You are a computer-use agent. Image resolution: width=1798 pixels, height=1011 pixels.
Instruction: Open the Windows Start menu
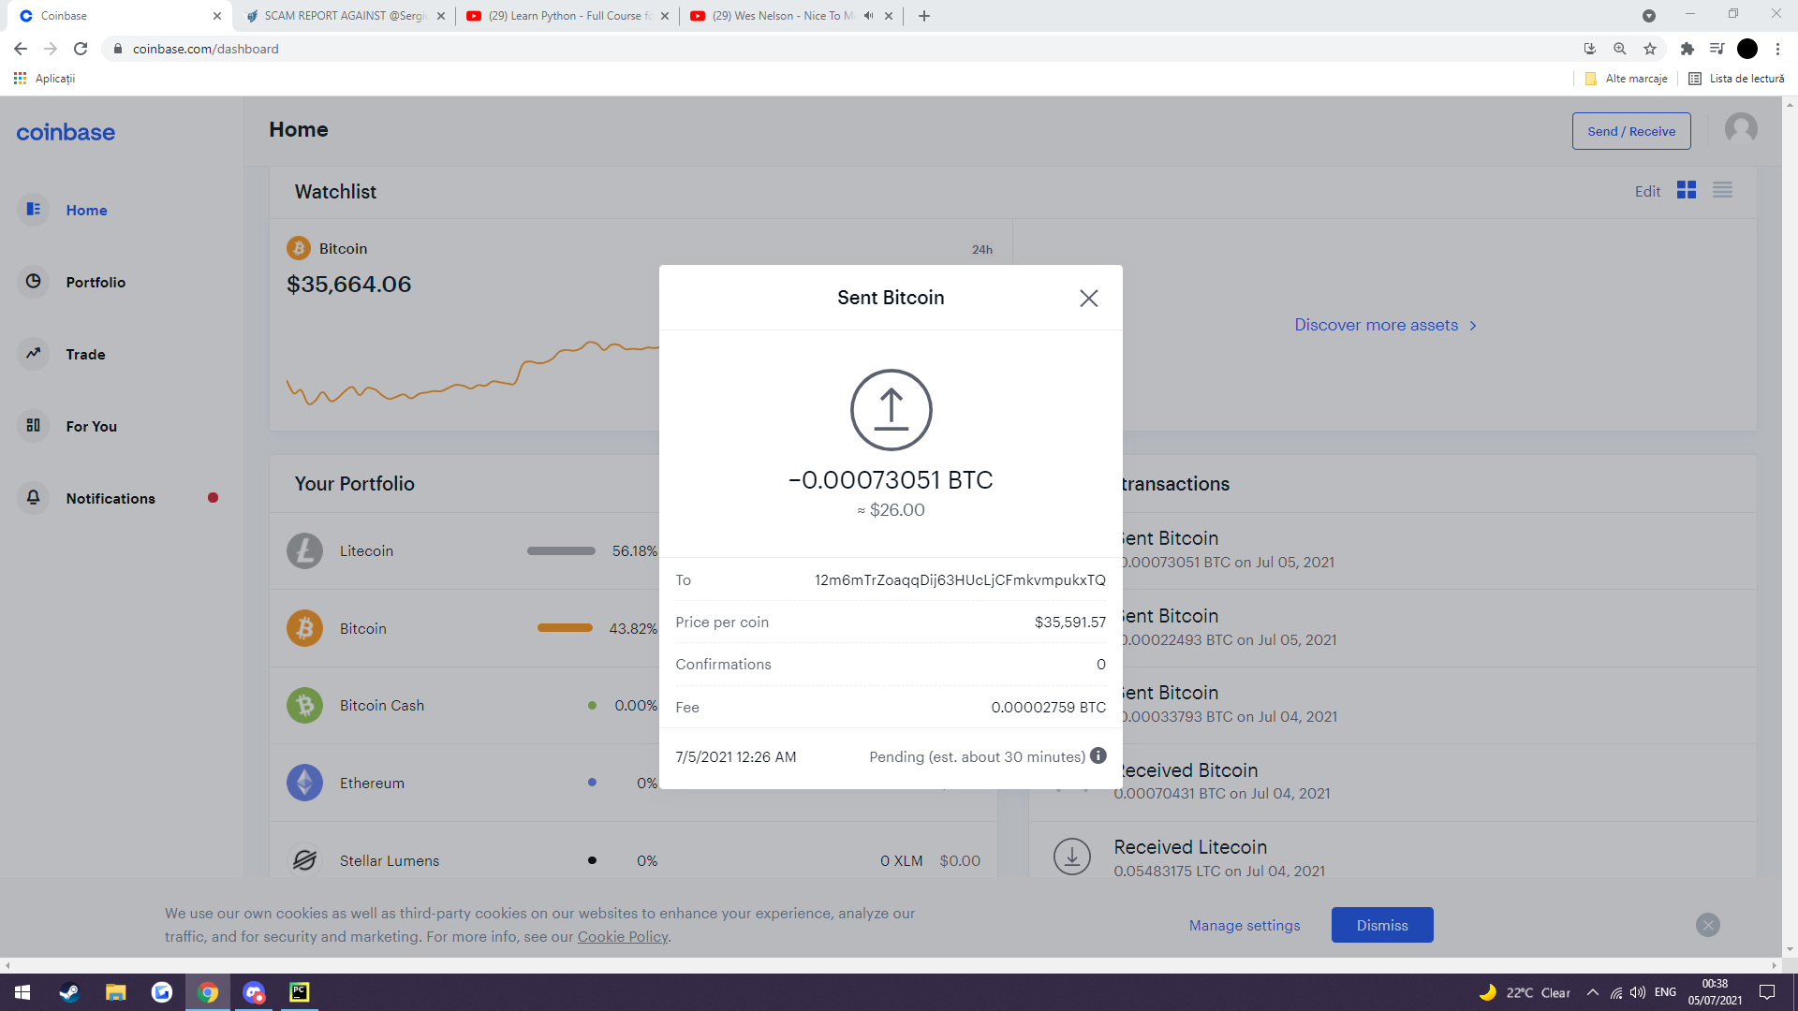pyautogui.click(x=22, y=992)
